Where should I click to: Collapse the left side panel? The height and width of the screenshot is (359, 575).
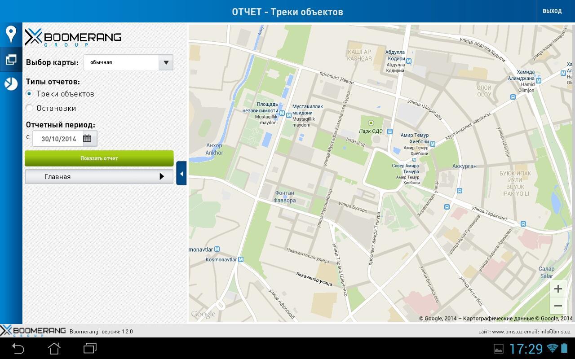[x=181, y=173]
